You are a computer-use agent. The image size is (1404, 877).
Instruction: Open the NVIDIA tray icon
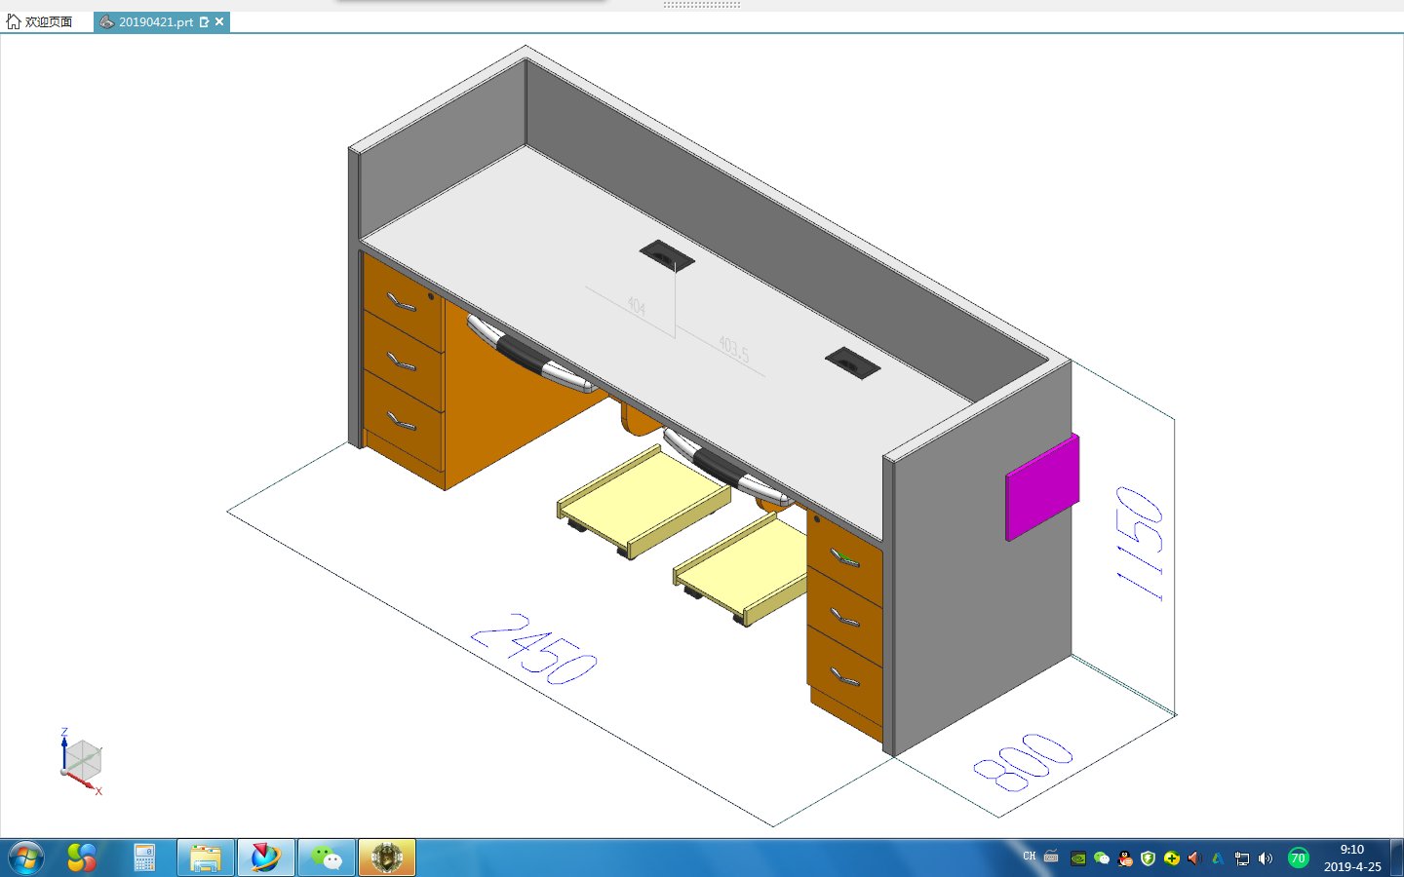1078,858
